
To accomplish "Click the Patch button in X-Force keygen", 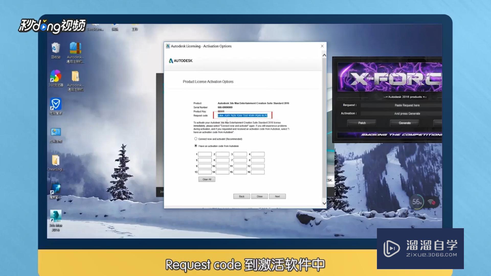I will [362, 123].
